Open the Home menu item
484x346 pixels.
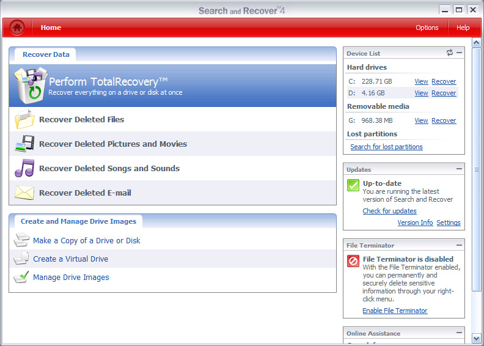pos(51,28)
